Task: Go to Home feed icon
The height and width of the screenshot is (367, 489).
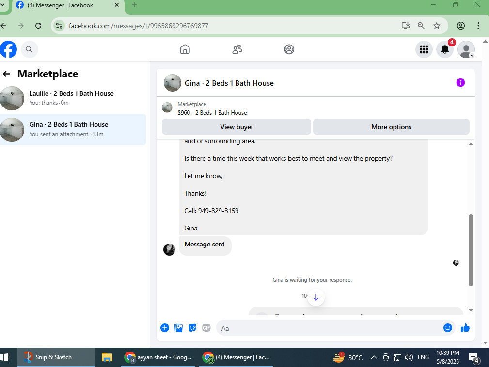Action: pos(185,49)
